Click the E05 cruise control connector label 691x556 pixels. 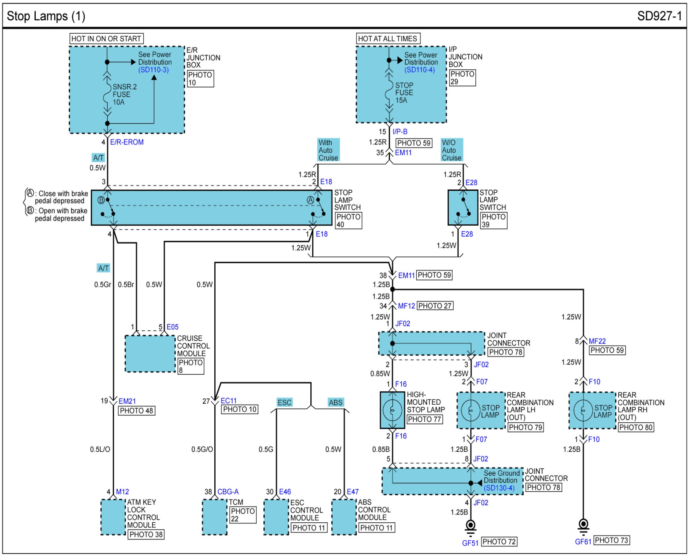[172, 327]
